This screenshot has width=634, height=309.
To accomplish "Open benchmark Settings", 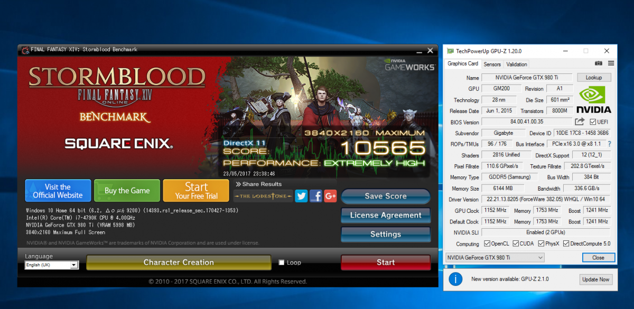I will click(386, 234).
